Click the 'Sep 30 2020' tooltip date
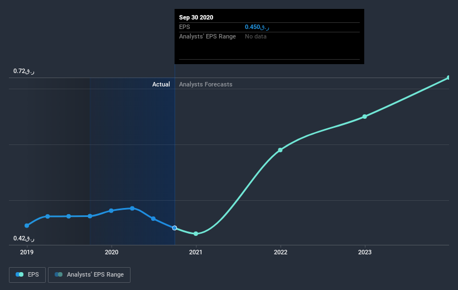This screenshot has width=458, height=290. click(196, 17)
